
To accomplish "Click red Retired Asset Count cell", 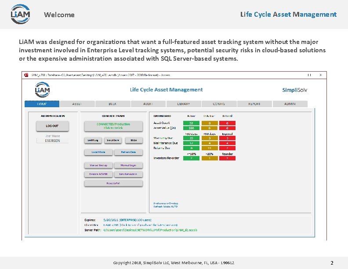I will [227, 123].
